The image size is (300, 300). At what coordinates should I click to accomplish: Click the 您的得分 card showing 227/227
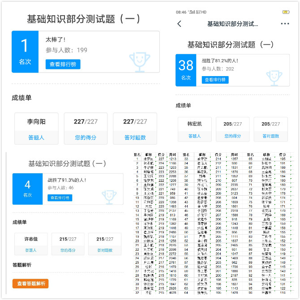(86, 129)
